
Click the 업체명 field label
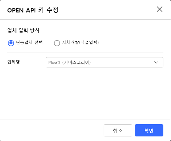pyautogui.click(x=13, y=62)
